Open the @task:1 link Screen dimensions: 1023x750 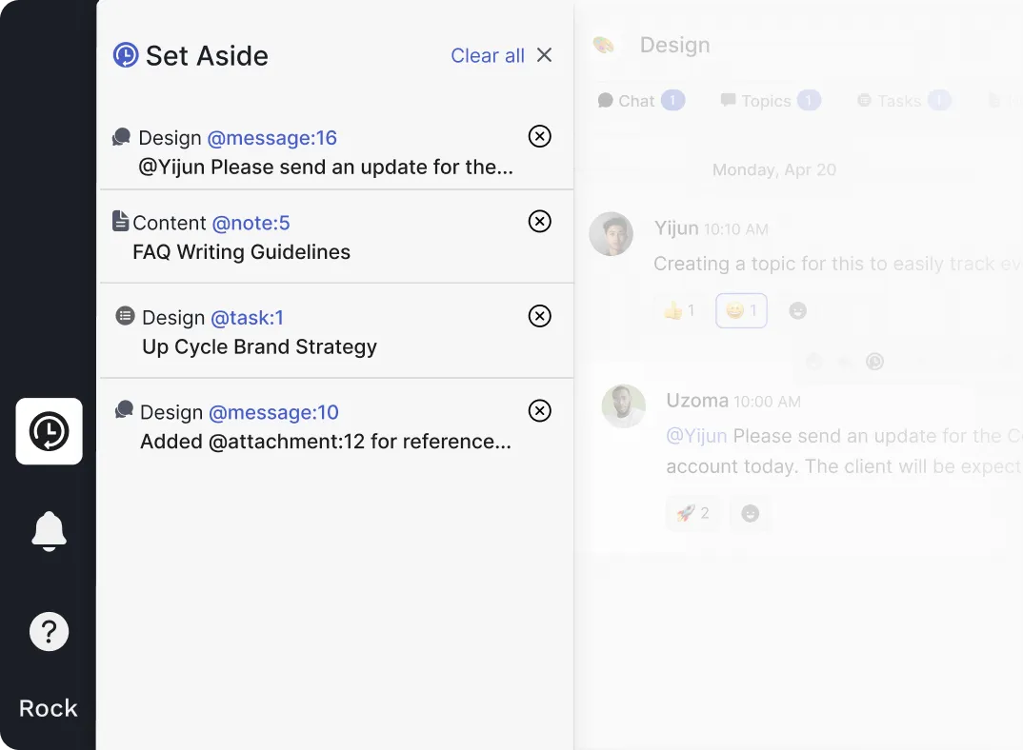[248, 318]
